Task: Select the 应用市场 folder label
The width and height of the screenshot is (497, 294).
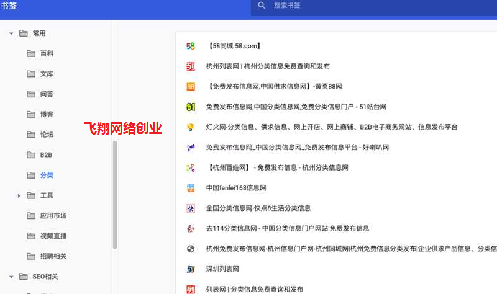Action: click(53, 215)
